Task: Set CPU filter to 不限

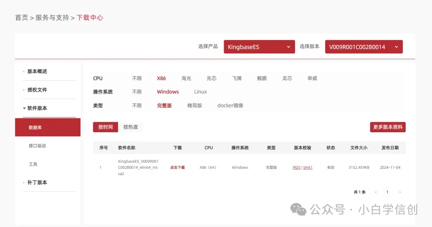Action: click(137, 78)
